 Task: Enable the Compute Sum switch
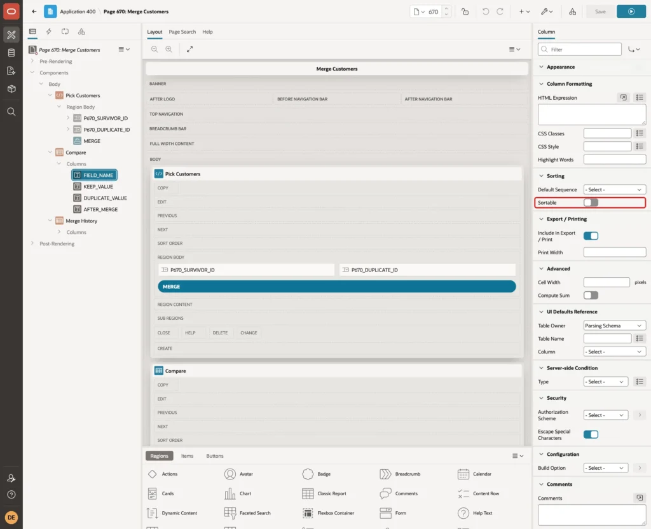click(591, 295)
